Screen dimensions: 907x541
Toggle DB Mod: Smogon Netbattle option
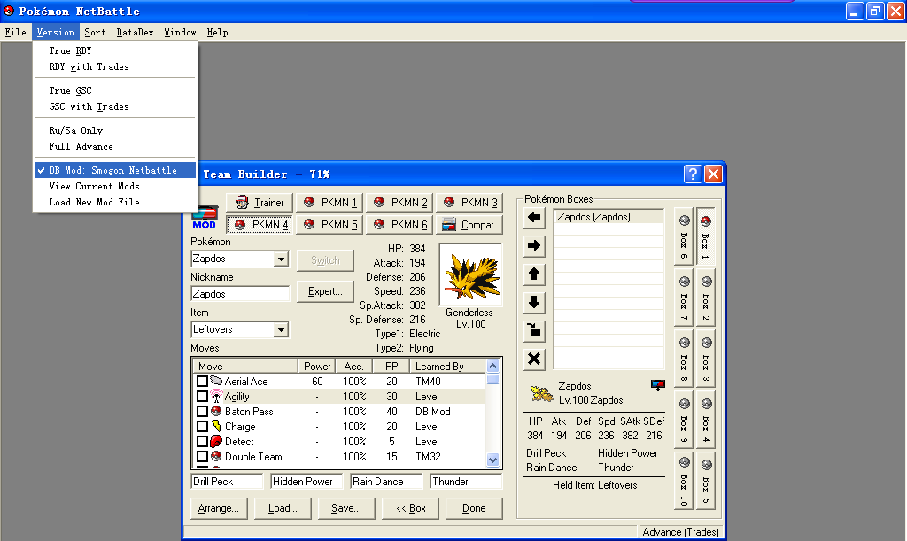[115, 171]
